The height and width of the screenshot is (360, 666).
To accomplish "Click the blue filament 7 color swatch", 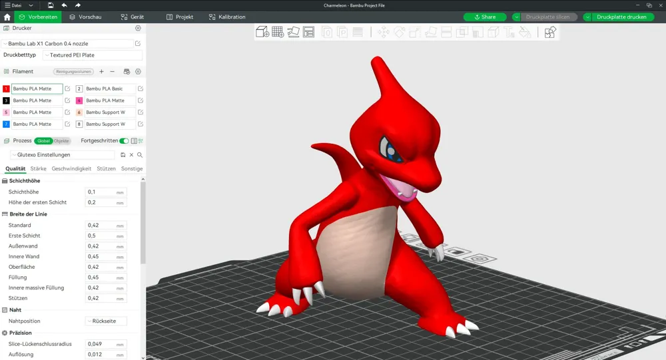I will point(6,124).
